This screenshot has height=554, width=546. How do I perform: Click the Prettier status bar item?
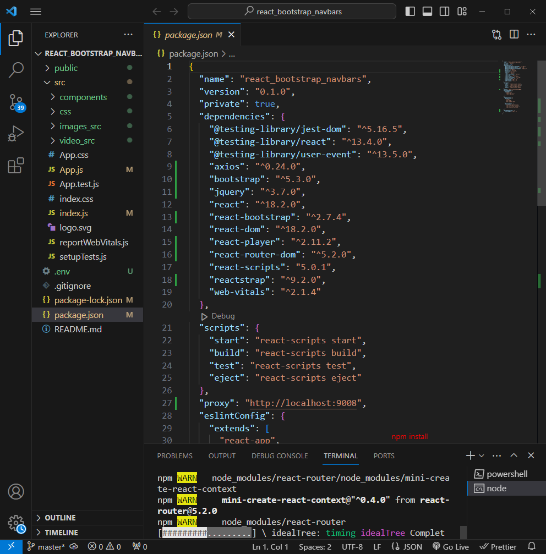[x=498, y=547]
